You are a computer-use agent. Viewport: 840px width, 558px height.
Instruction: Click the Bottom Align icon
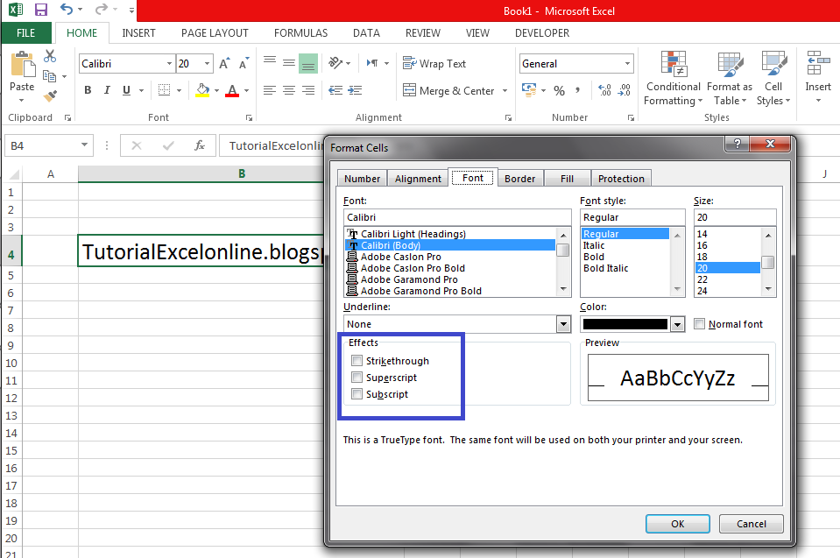point(308,63)
